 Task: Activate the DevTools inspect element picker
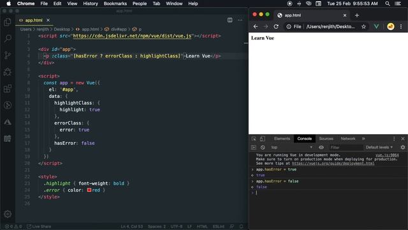[254, 139]
